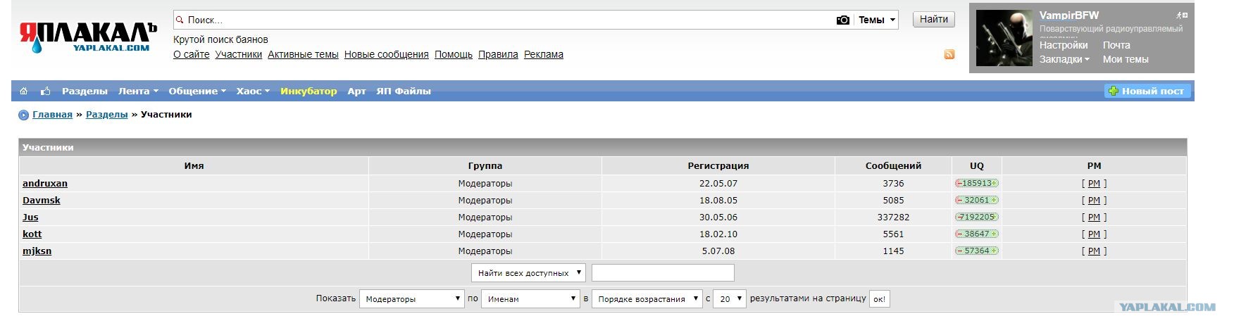Image resolution: width=1234 pixels, height=328 pixels.
Task: Open the Инкубатор navigation item
Action: (x=308, y=91)
